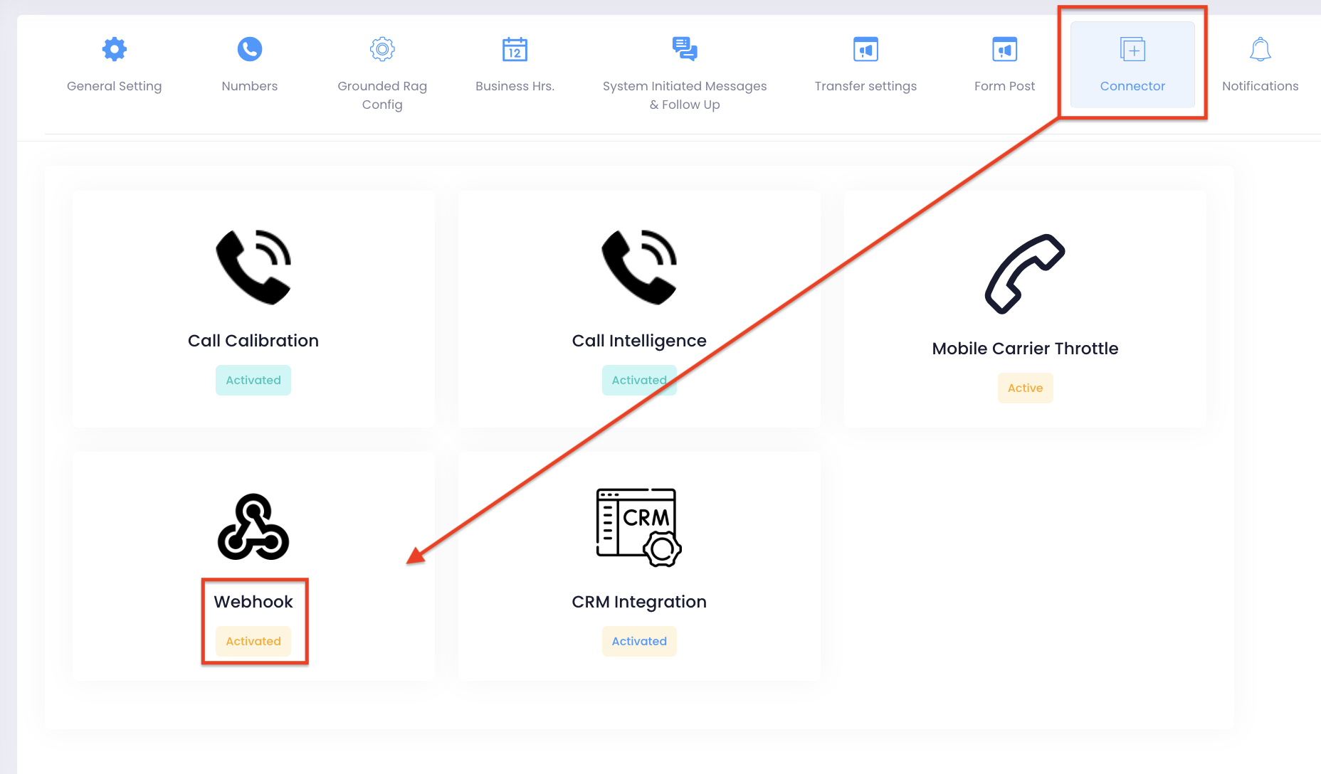Click the CRM Integration title text

pos(639,603)
